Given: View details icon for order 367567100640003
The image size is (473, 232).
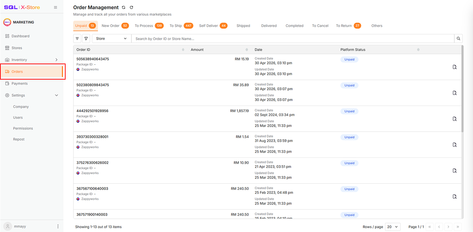Looking at the screenshot, I should (x=454, y=197).
